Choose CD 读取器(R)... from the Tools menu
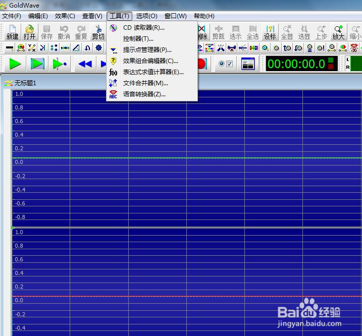Image resolution: width=362 pixels, height=336 pixels. click(152, 28)
